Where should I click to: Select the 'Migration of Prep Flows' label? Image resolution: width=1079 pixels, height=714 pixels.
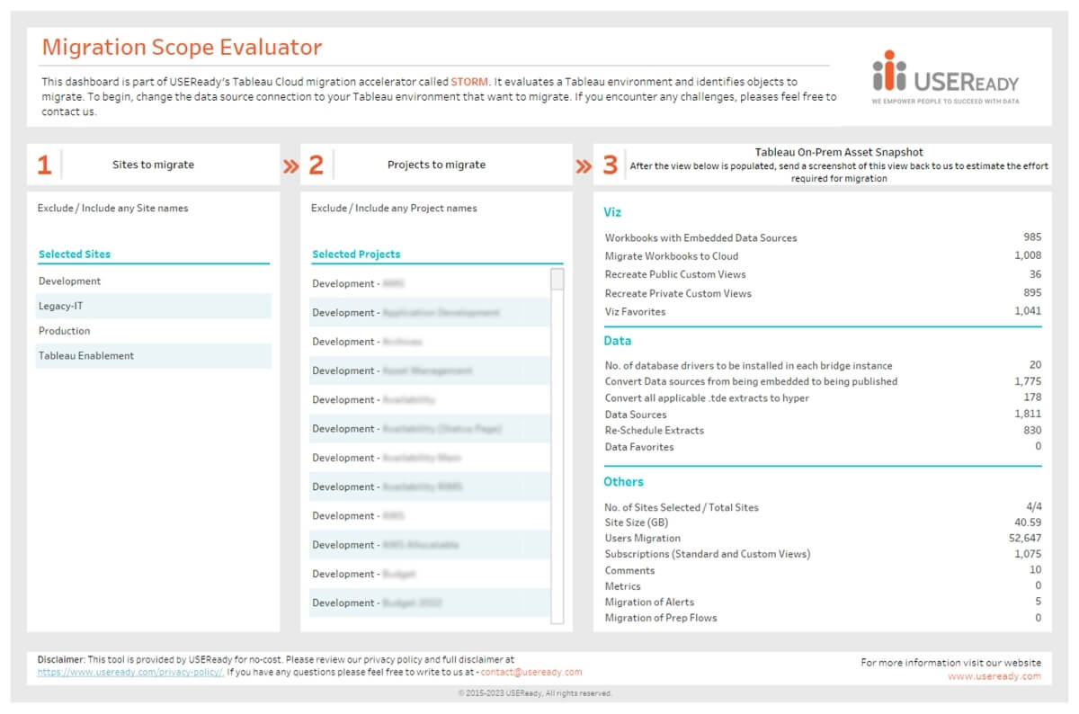(x=661, y=618)
